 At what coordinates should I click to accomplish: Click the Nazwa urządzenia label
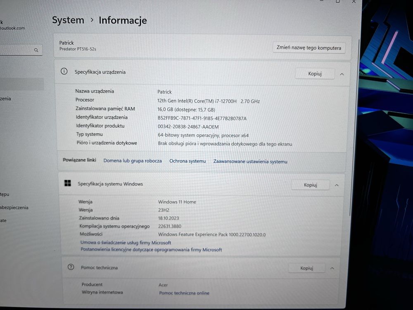tap(95, 91)
